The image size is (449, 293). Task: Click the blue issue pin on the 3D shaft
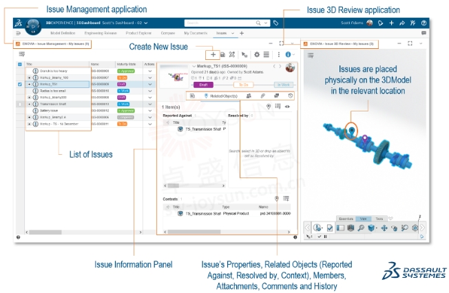(x=352, y=131)
